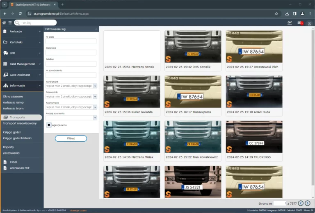Click the Nr auta input field
The height and width of the screenshot is (213, 315).
click(x=71, y=41)
